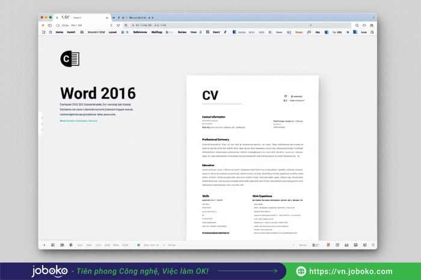Click the back chevron inside the browser tab

click(x=57, y=17)
